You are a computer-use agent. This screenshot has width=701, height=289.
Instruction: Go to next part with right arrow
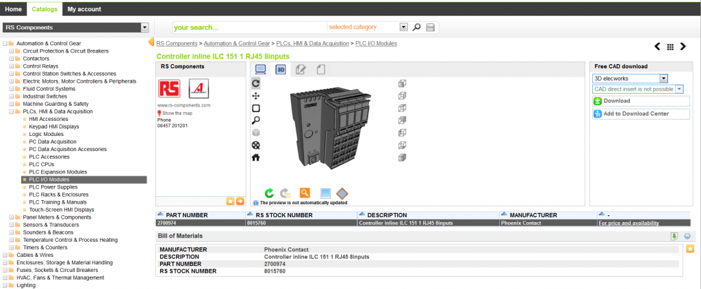click(x=683, y=46)
